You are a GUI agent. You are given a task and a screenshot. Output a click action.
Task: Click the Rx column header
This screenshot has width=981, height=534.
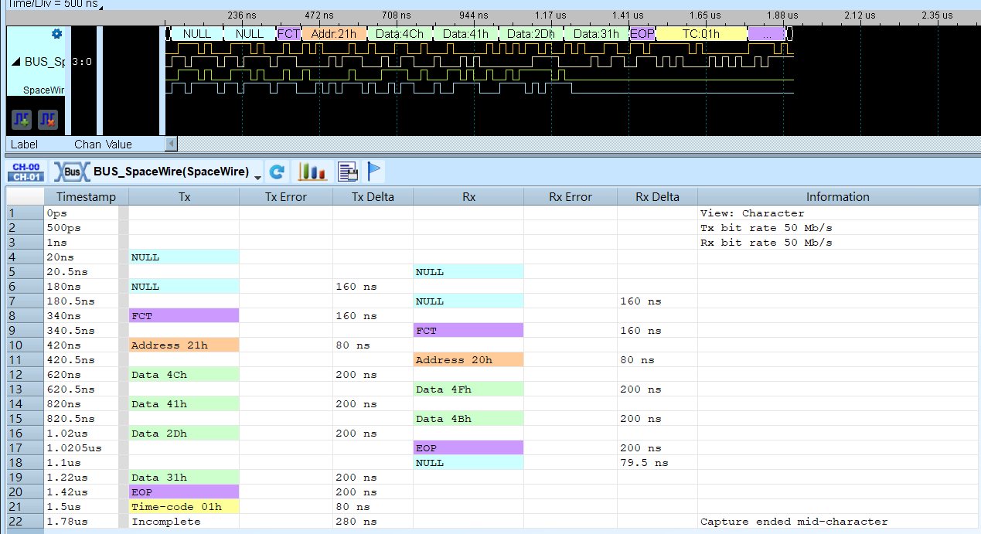(x=468, y=197)
